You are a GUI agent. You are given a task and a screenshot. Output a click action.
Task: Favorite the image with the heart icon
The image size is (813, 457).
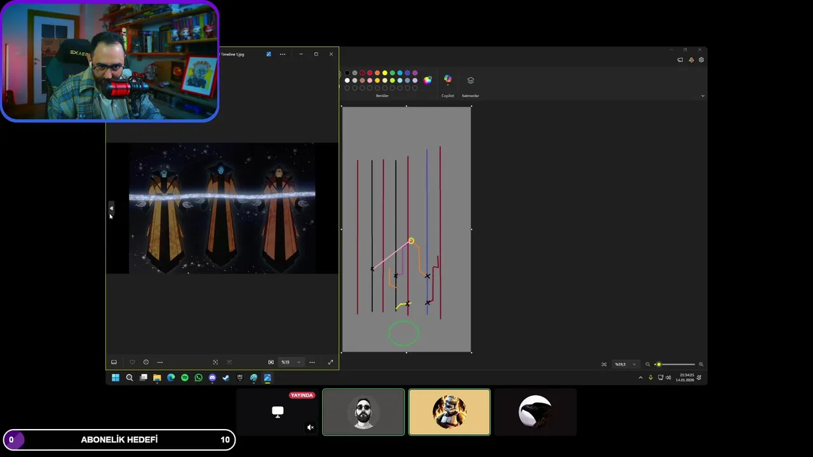[132, 362]
